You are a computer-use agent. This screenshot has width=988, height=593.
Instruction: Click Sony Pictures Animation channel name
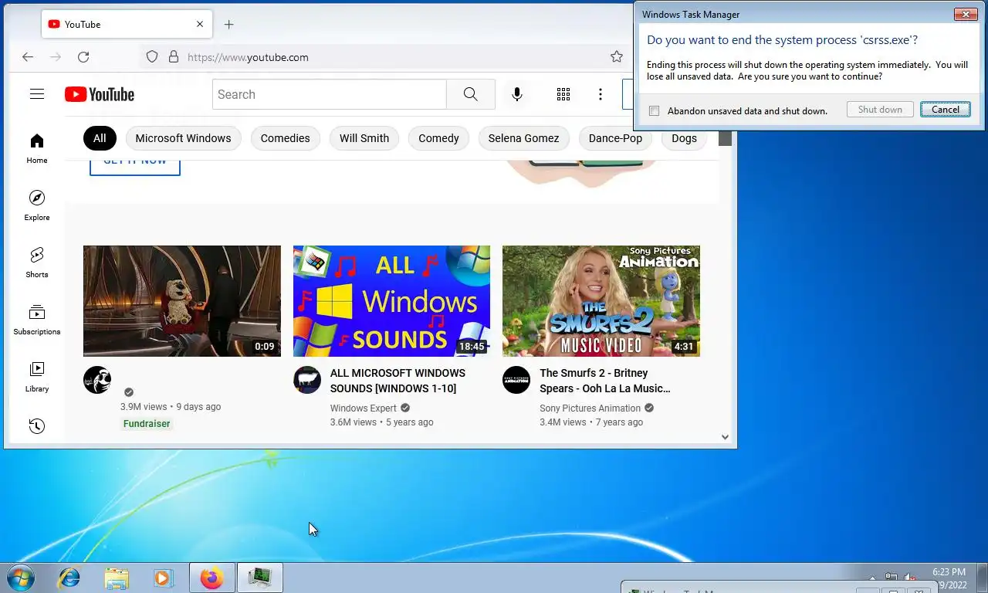pyautogui.click(x=590, y=408)
